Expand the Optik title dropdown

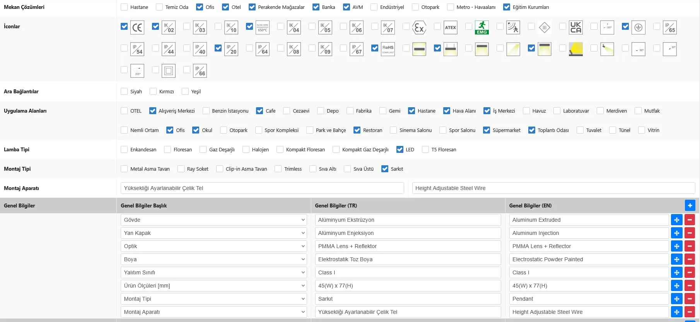pos(214,246)
